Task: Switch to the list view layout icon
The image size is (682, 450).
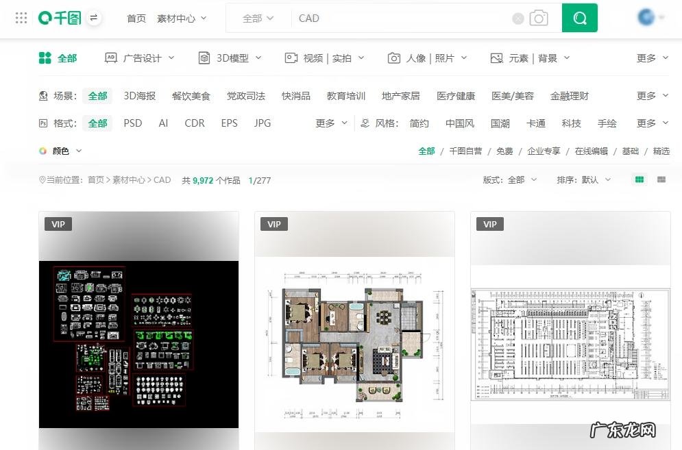Action: point(661,179)
